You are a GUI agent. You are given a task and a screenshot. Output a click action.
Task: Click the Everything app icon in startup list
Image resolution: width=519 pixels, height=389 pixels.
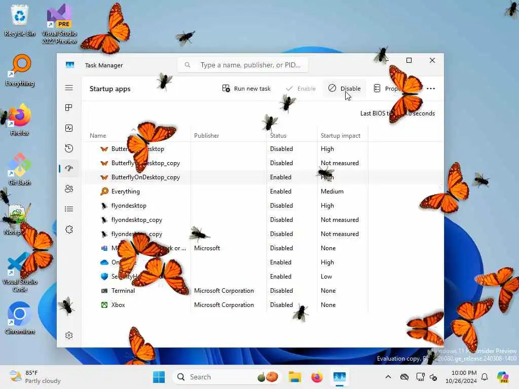point(104,191)
